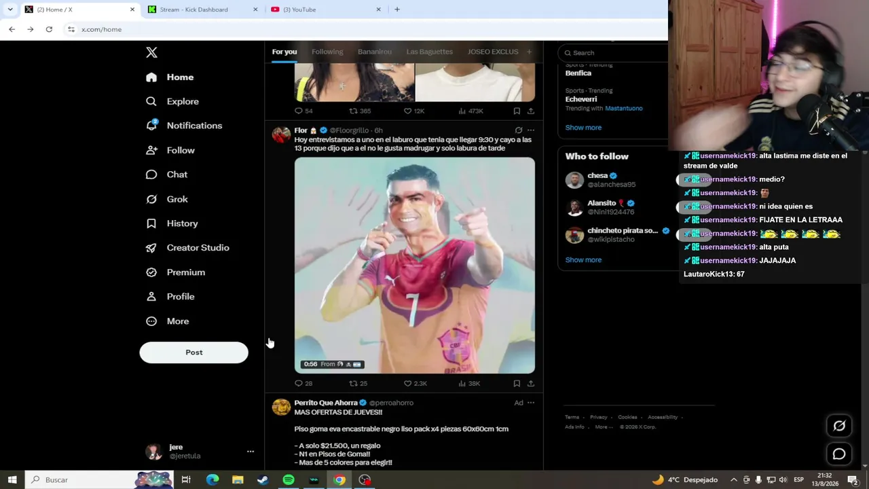Open Spotify from the taskbar
This screenshot has width=869, height=489.
[x=289, y=479]
